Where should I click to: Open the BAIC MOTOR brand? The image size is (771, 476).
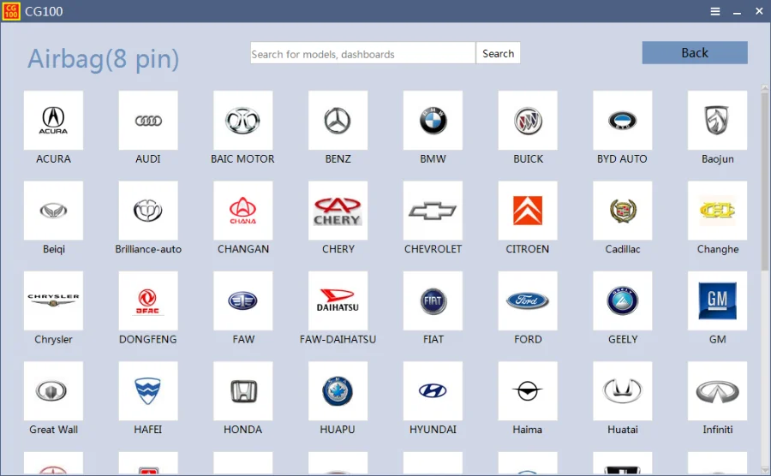[243, 121]
